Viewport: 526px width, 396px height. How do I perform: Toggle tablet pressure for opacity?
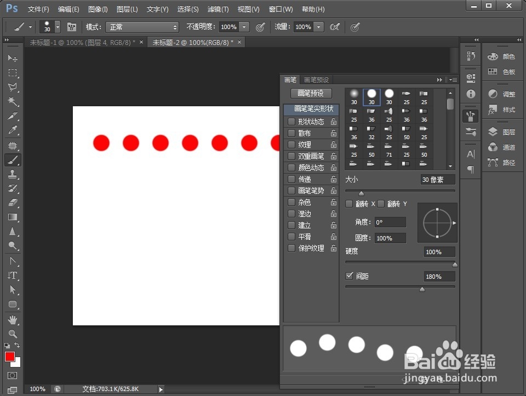[x=260, y=27]
